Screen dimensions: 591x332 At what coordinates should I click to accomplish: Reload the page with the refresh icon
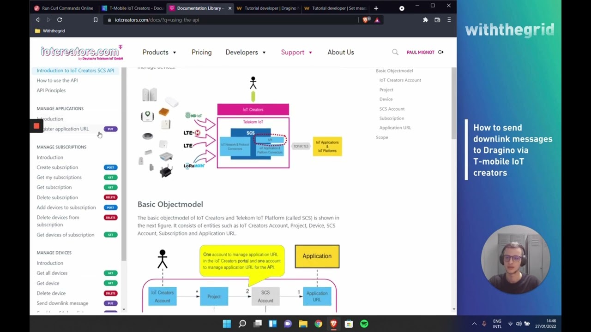pyautogui.click(x=60, y=20)
